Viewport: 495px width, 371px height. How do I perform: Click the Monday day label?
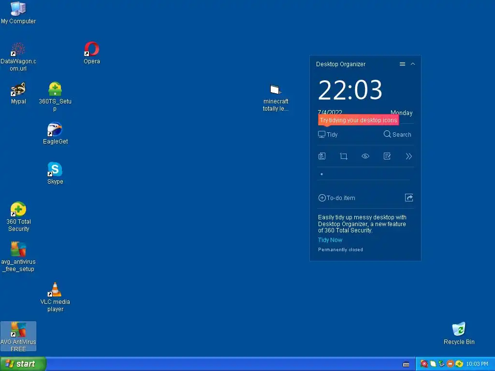pos(401,113)
